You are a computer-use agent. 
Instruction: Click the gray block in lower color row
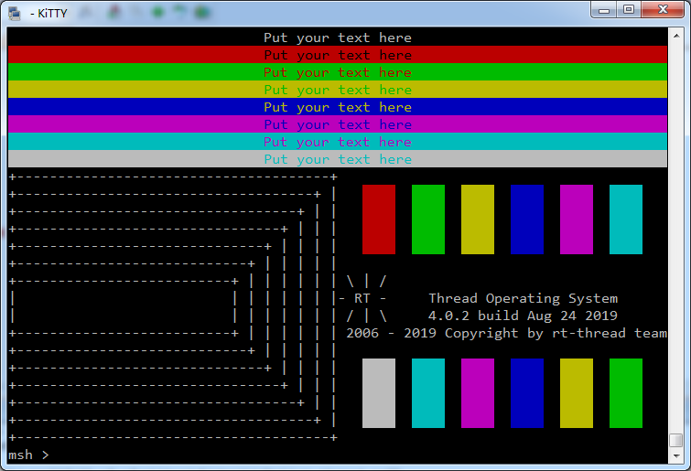pyautogui.click(x=379, y=393)
